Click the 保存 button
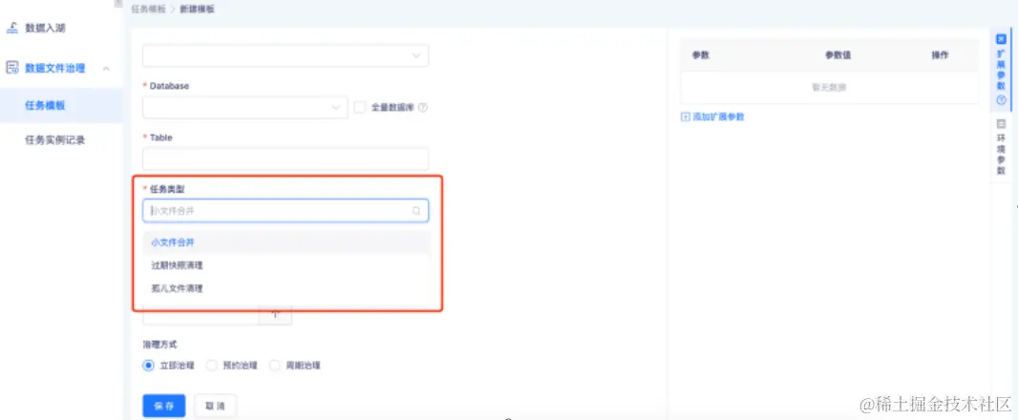The image size is (1018, 420). (x=163, y=406)
